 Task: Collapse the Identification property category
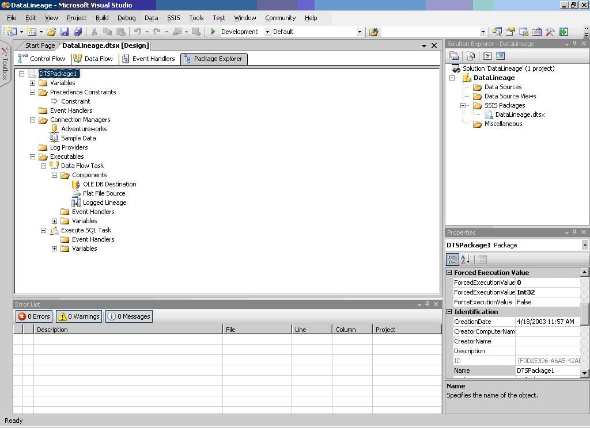(x=449, y=312)
